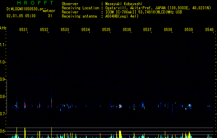Click the 'Observer' field label
This screenshot has width=217, height=138.
70,4
